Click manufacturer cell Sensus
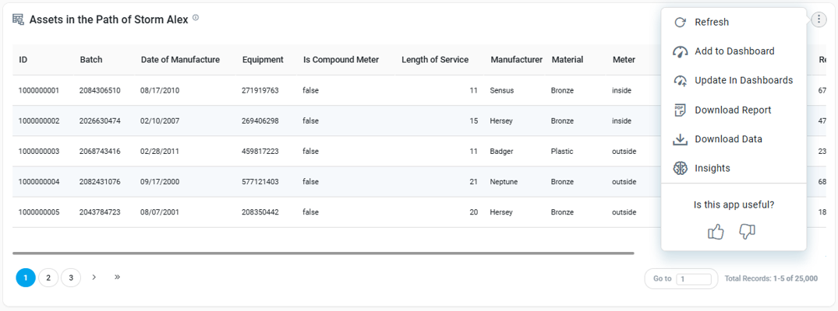The height and width of the screenshot is (311, 838). (x=501, y=91)
